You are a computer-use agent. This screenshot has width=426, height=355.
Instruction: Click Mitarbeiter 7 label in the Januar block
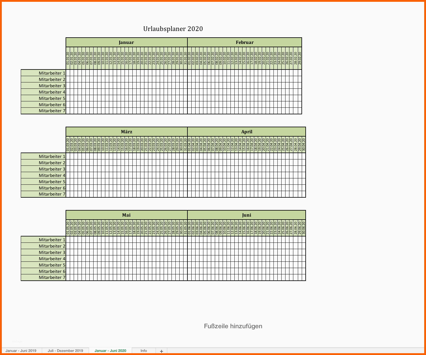[43, 111]
